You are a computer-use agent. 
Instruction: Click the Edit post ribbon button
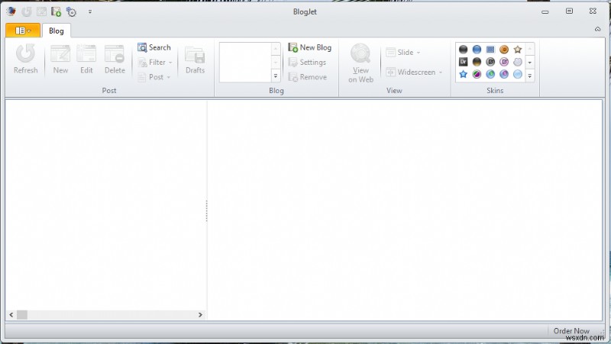click(x=86, y=59)
